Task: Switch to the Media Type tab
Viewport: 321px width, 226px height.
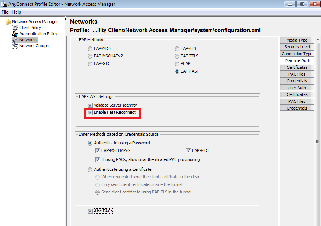Action: pos(297,40)
